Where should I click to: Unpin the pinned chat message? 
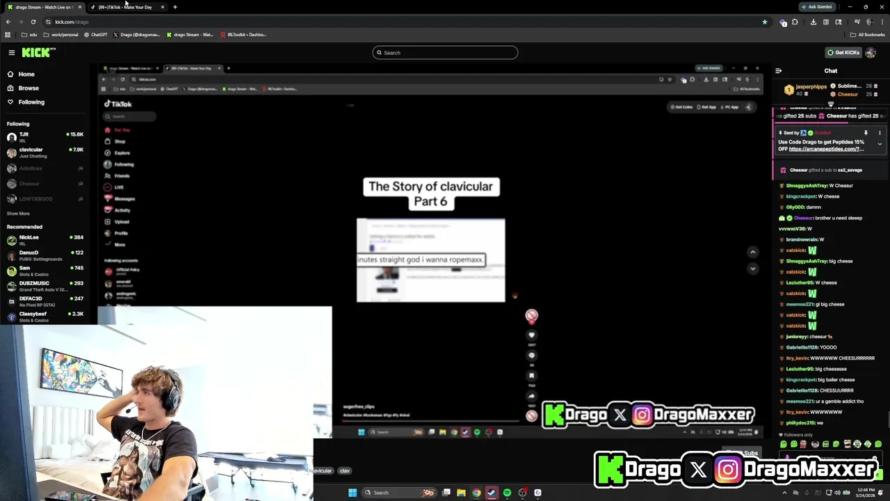[x=866, y=132]
